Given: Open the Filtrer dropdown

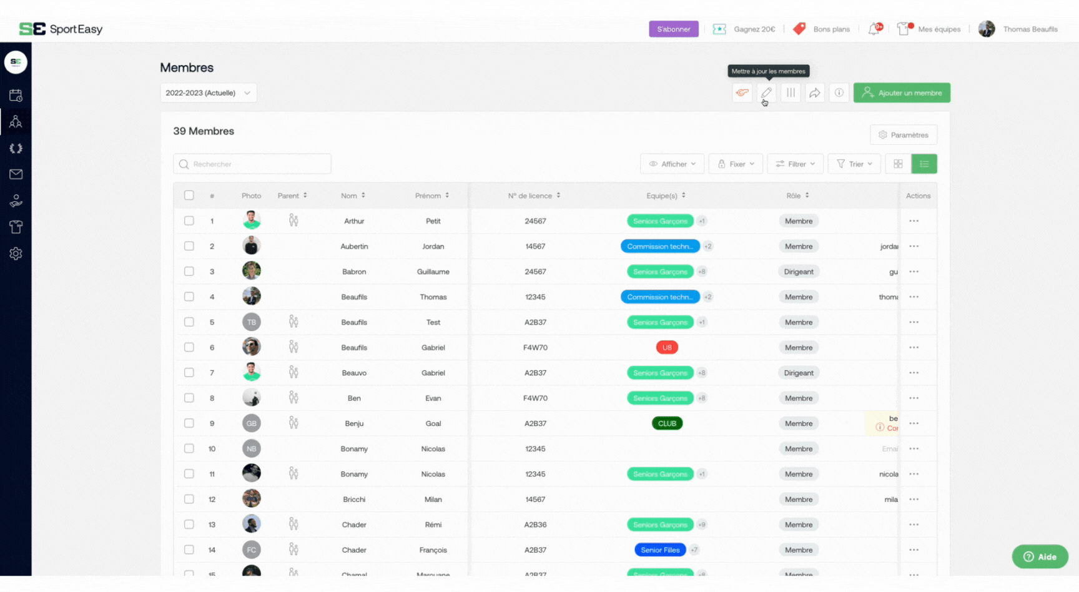Looking at the screenshot, I should pos(795,164).
